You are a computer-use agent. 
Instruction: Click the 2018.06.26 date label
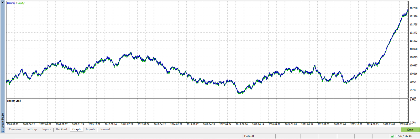coord(241,125)
